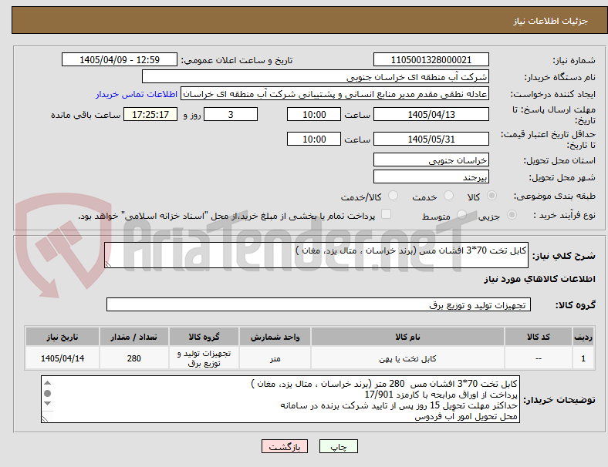Click the کد کالا column header
The width and height of the screenshot is (608, 467).
point(539,337)
